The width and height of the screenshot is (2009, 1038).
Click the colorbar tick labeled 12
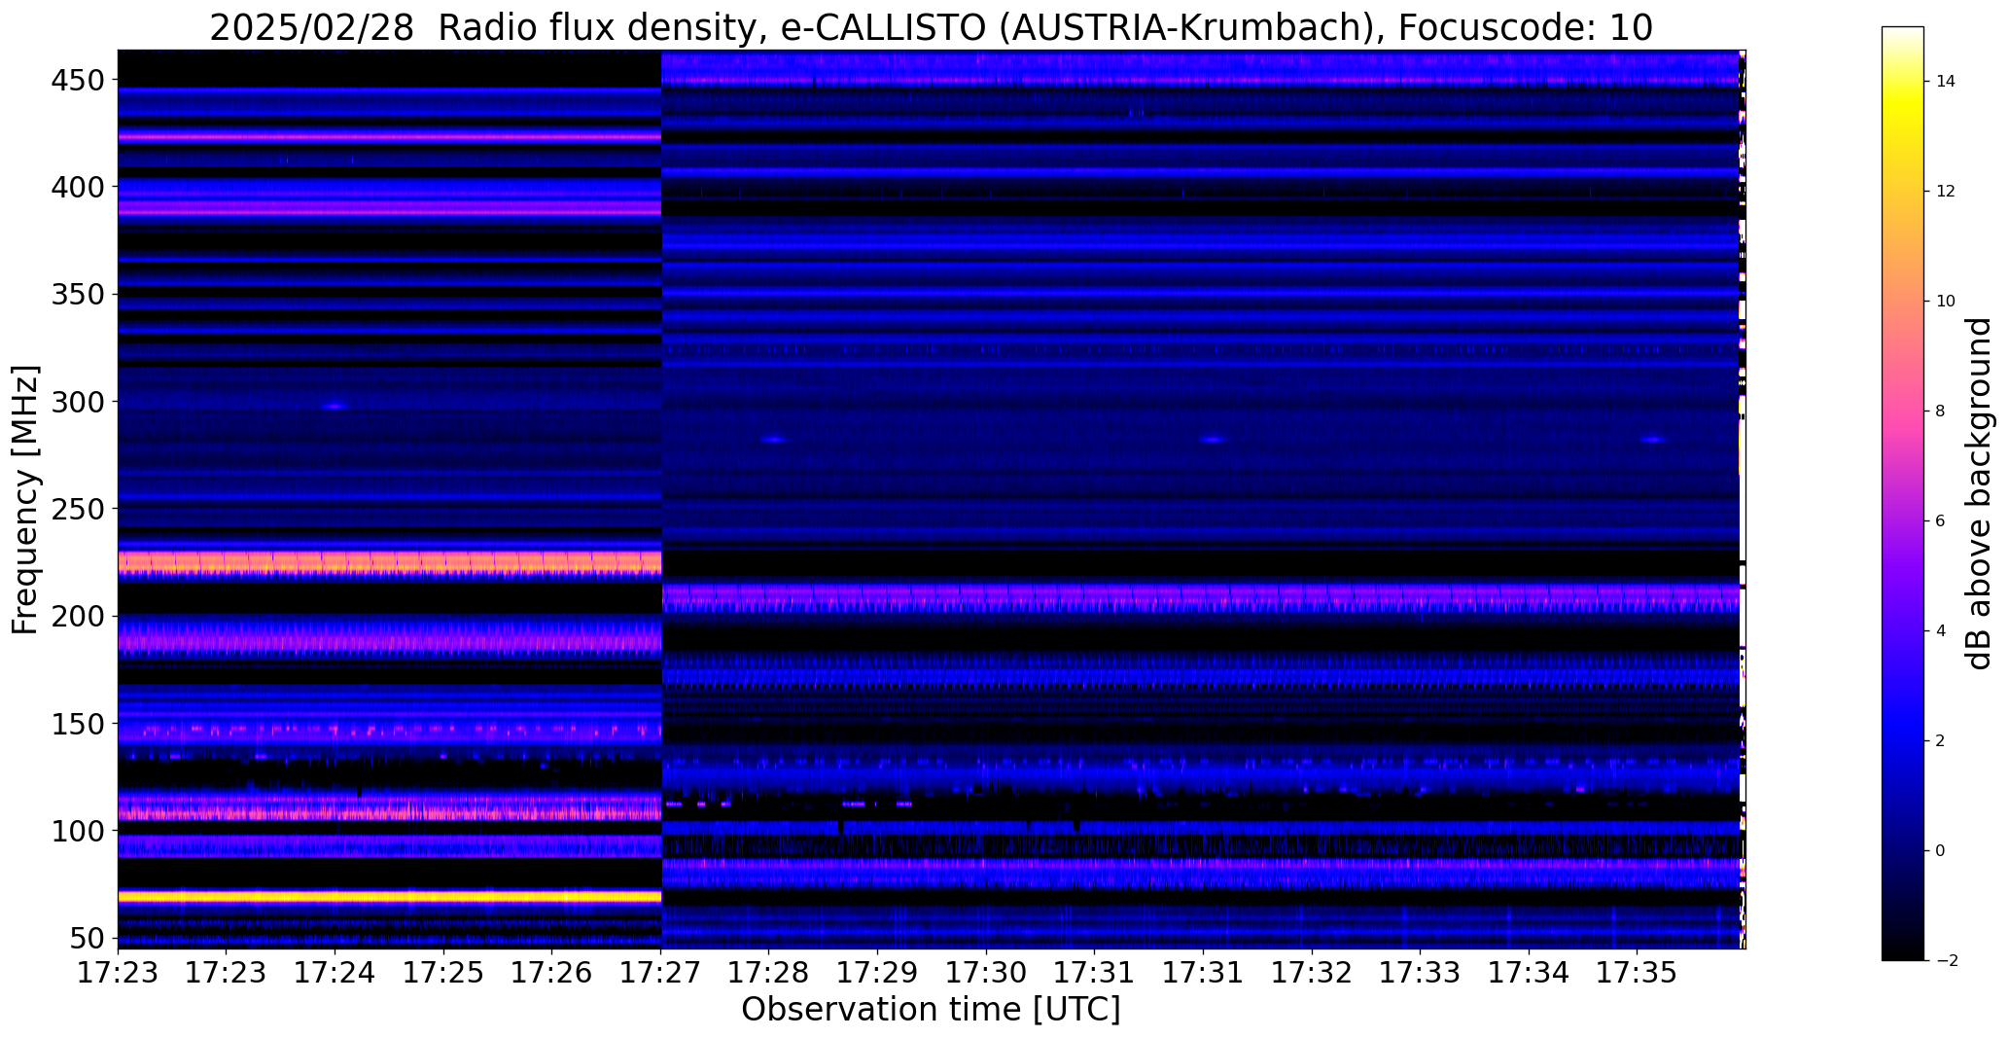pos(1945,192)
